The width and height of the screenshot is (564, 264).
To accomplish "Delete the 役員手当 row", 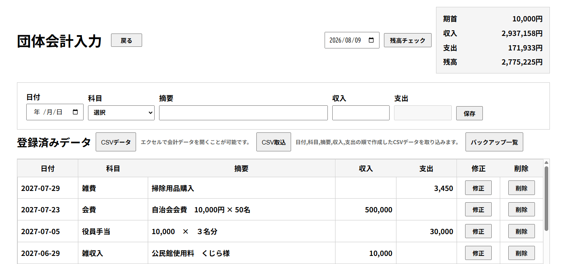I will pos(522,231).
